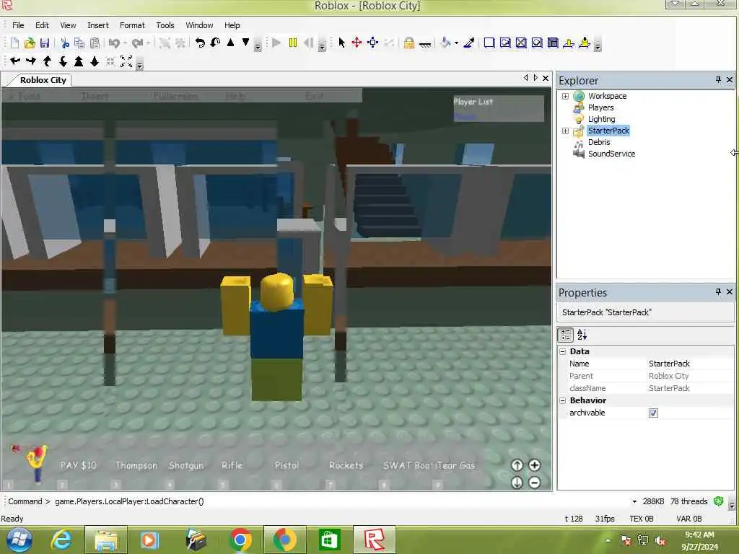
Task: Click the grayed reset simulation button
Action: (x=309, y=43)
